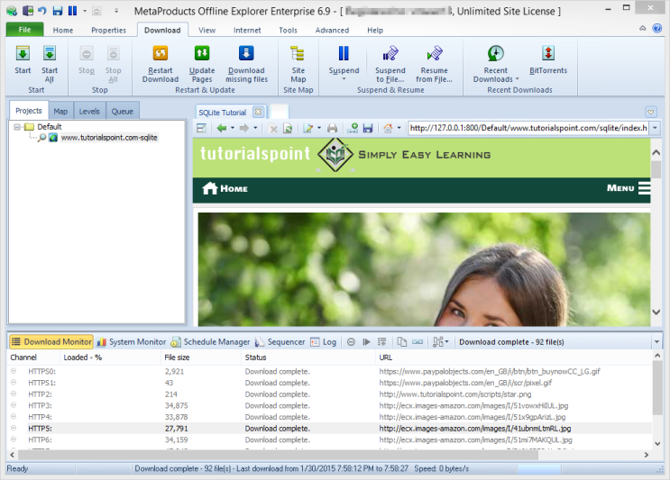Click the Restart Download icon
The height and width of the screenshot is (480, 670).
[161, 54]
